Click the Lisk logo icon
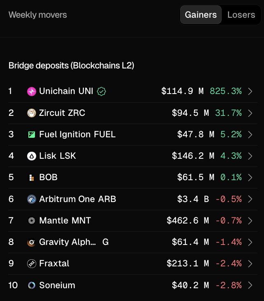 [x=32, y=156]
